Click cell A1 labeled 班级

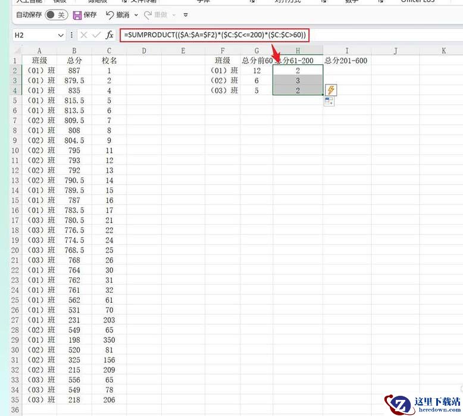(39, 61)
